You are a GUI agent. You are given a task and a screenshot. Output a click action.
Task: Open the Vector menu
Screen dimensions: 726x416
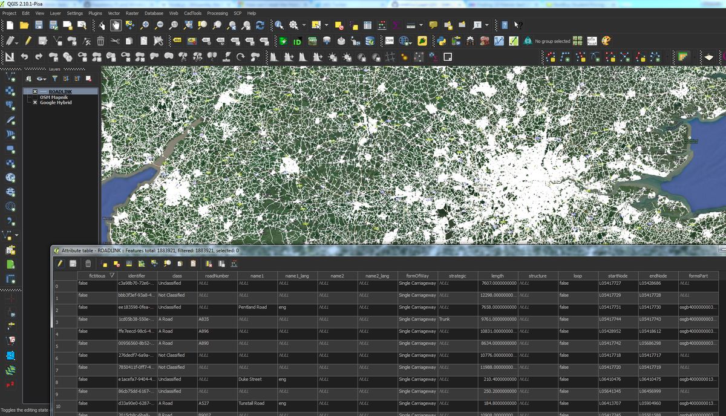[x=113, y=13]
